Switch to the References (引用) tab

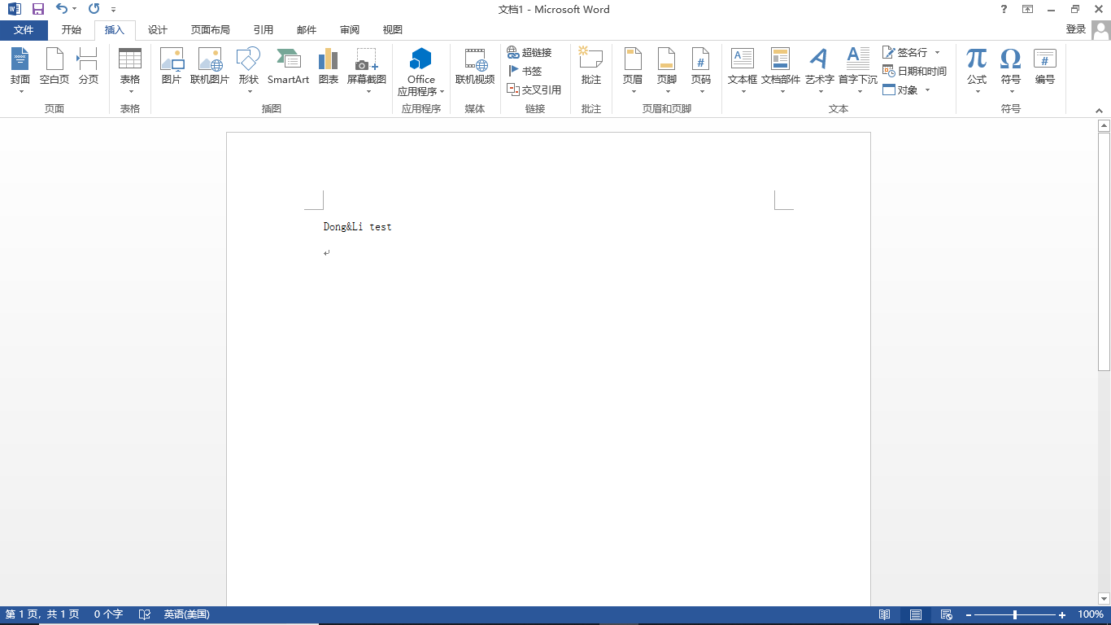point(263,29)
